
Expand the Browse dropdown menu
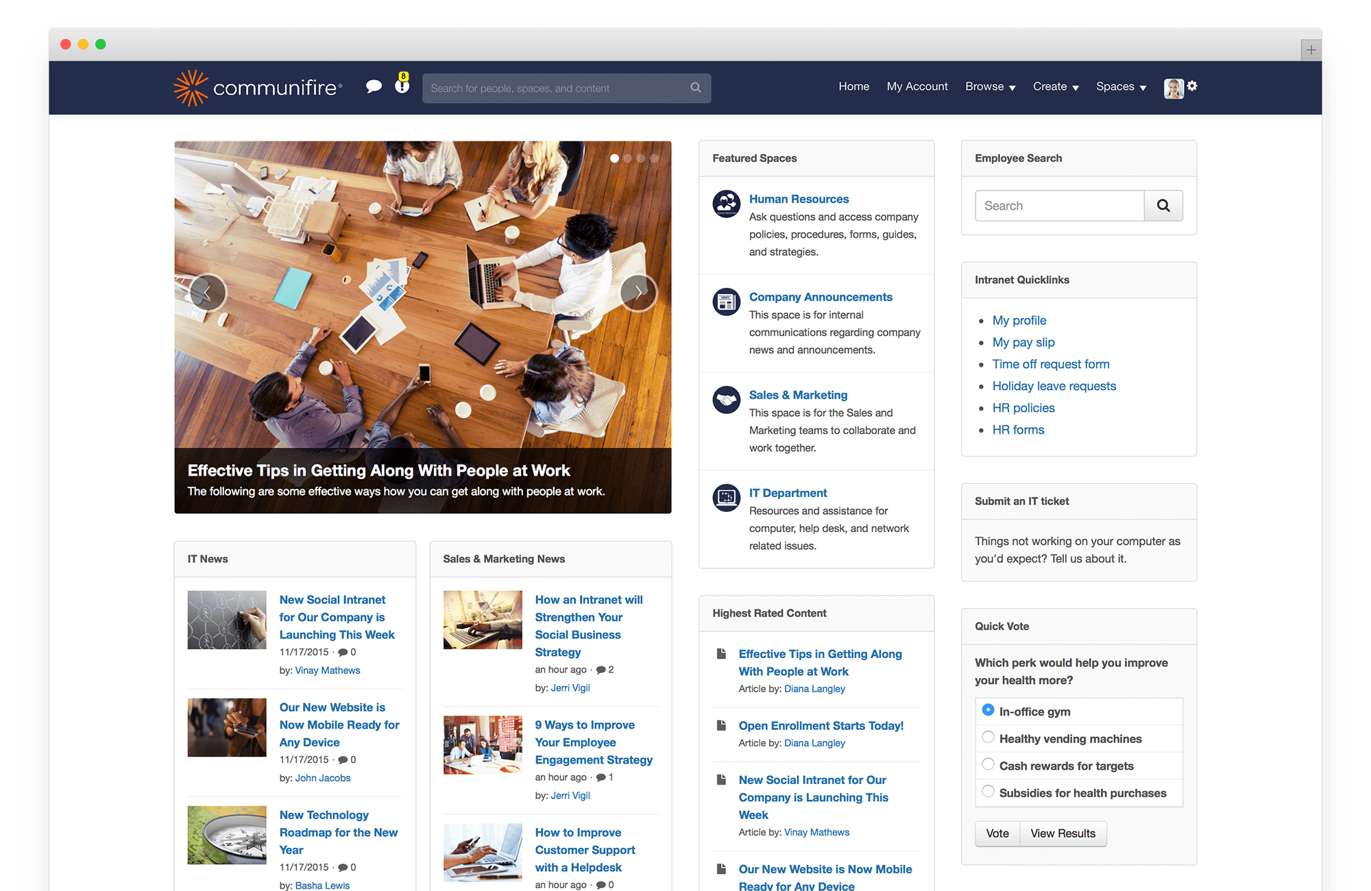coord(990,86)
